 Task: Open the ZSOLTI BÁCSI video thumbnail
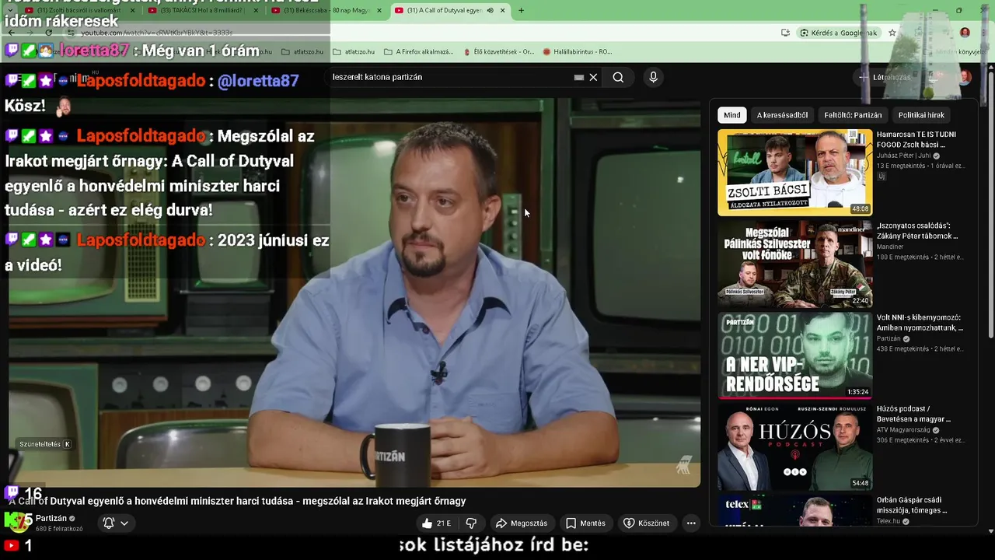(794, 172)
